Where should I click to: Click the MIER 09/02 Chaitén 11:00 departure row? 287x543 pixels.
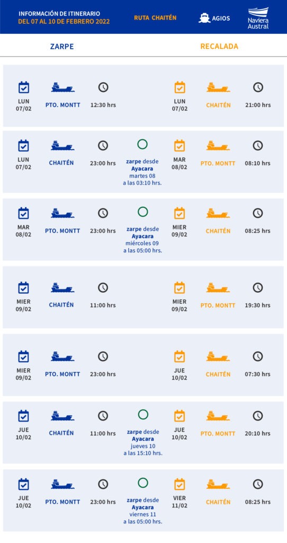143,297
